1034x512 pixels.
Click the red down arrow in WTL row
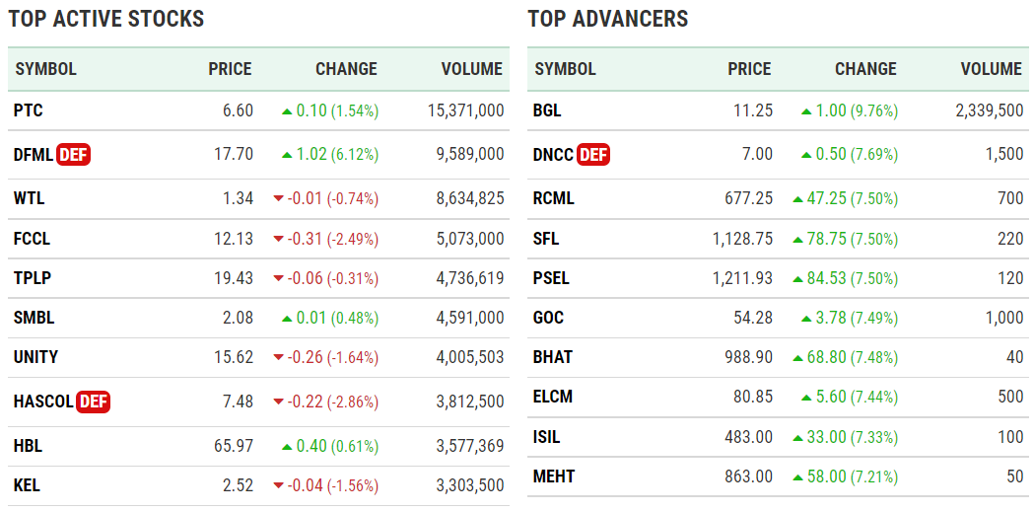278,199
